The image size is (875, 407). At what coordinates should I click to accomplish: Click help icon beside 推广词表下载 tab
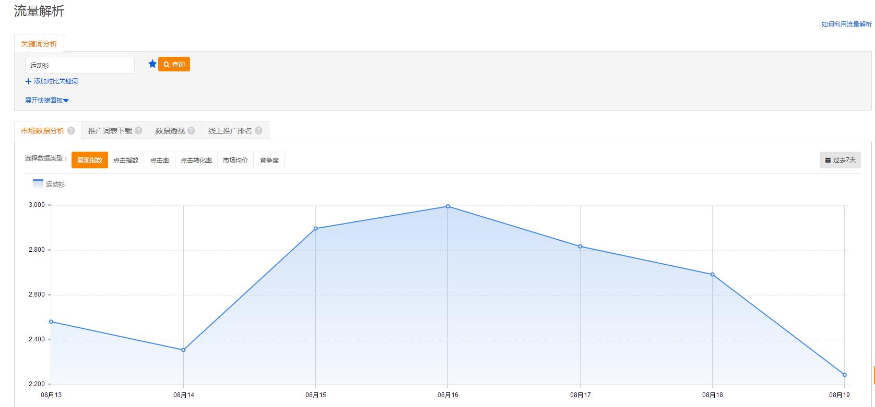(x=138, y=131)
